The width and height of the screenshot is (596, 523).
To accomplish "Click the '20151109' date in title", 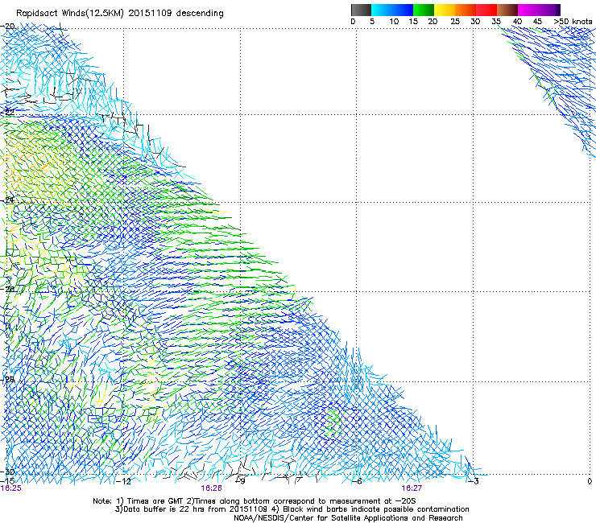I will [150, 13].
